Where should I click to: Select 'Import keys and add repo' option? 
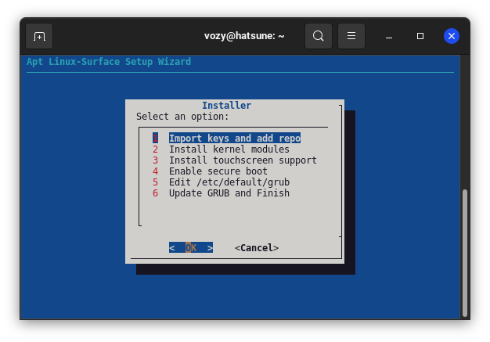pyautogui.click(x=235, y=138)
